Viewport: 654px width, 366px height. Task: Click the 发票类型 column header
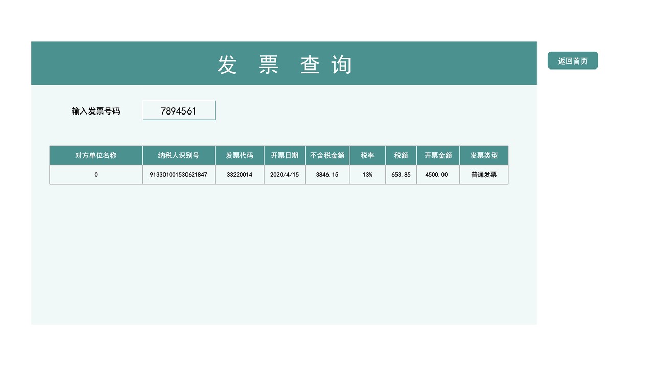point(484,155)
